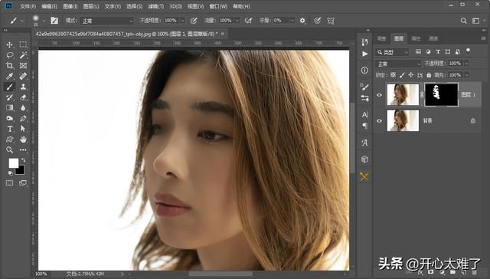Screen dimensions: 490x279
Task: Select the Move tool
Action: tap(9, 44)
